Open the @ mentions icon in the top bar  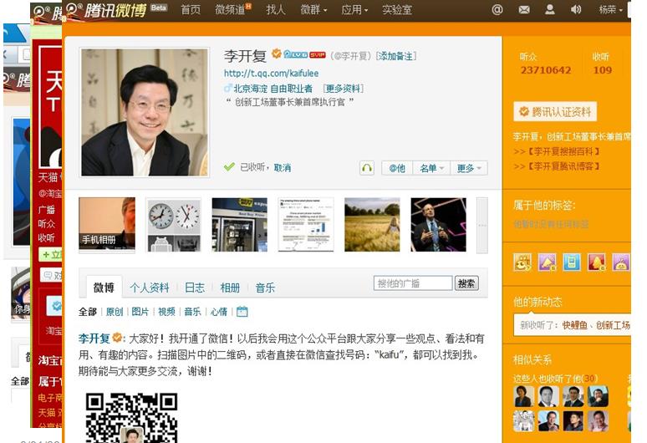click(x=497, y=9)
